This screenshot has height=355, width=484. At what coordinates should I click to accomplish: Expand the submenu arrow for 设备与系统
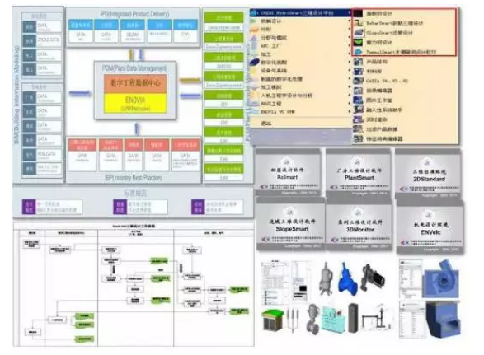coord(349,71)
